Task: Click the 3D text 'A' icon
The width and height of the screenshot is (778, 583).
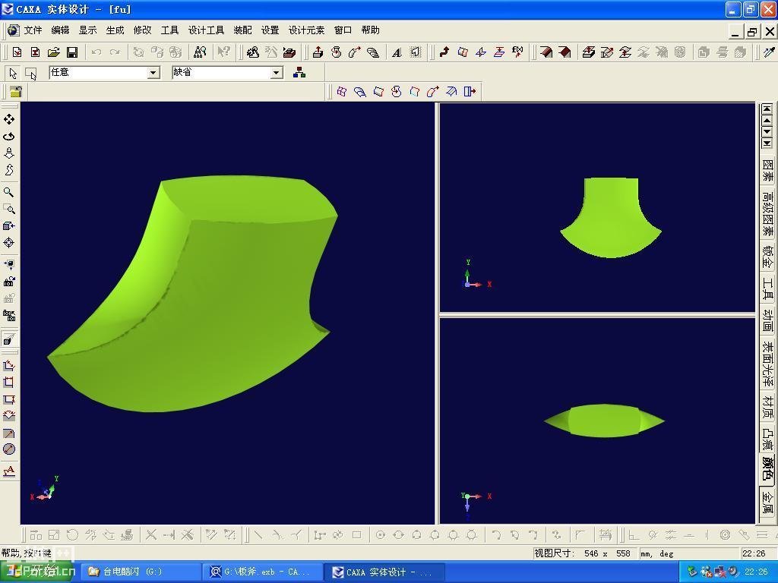Action: coord(397,52)
